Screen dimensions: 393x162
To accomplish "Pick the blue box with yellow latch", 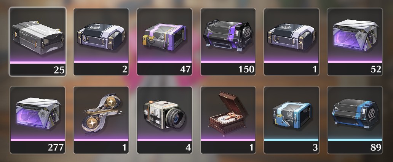I will (x=291, y=120).
